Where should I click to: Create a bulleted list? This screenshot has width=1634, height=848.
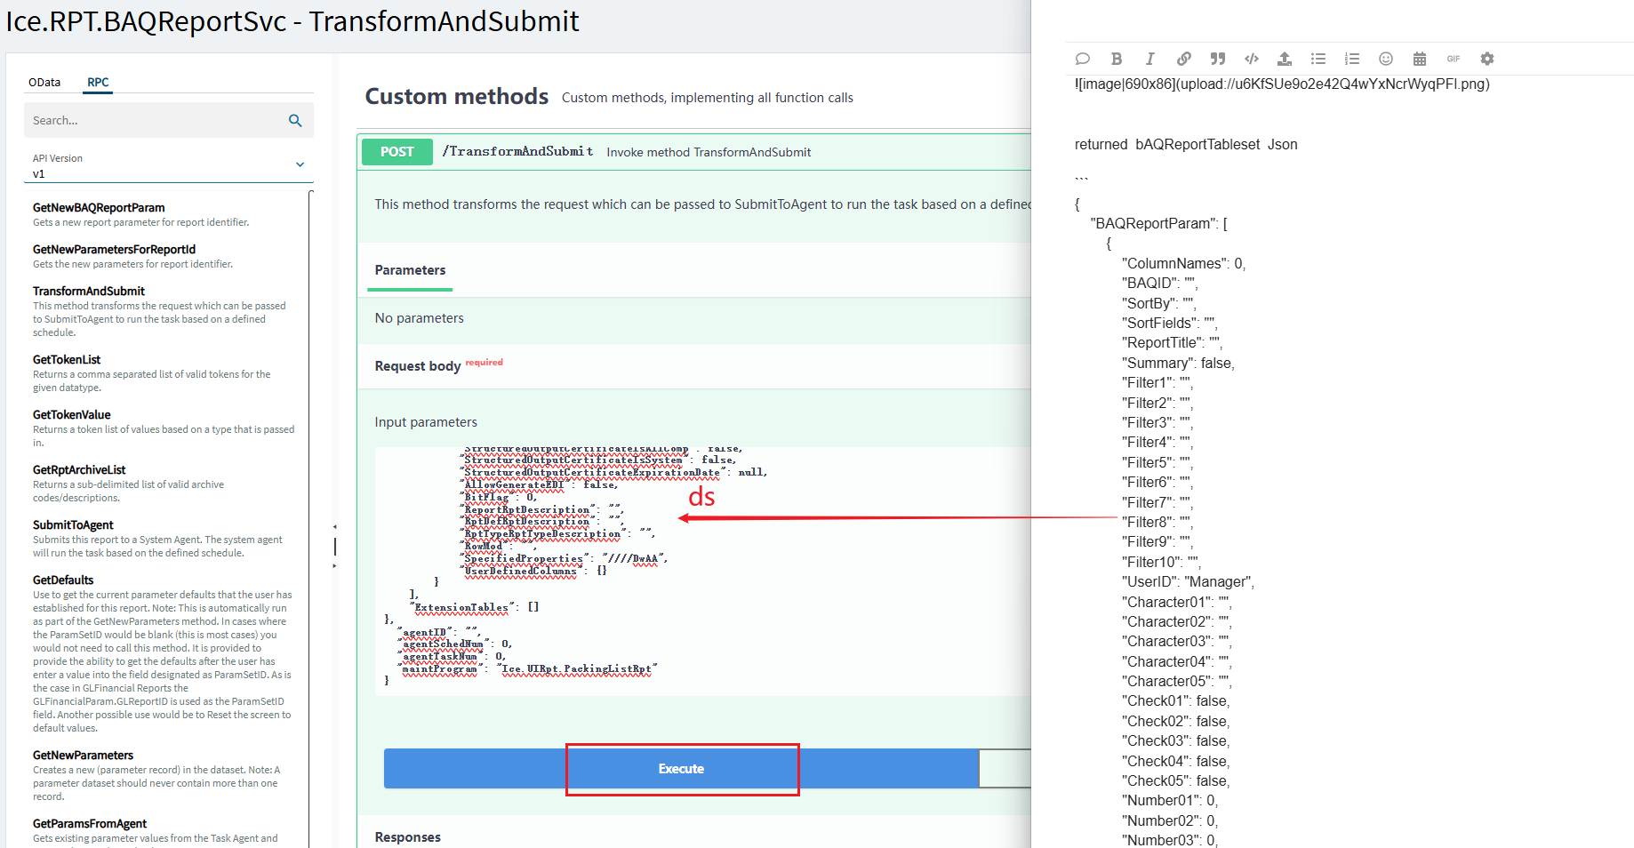point(1318,59)
